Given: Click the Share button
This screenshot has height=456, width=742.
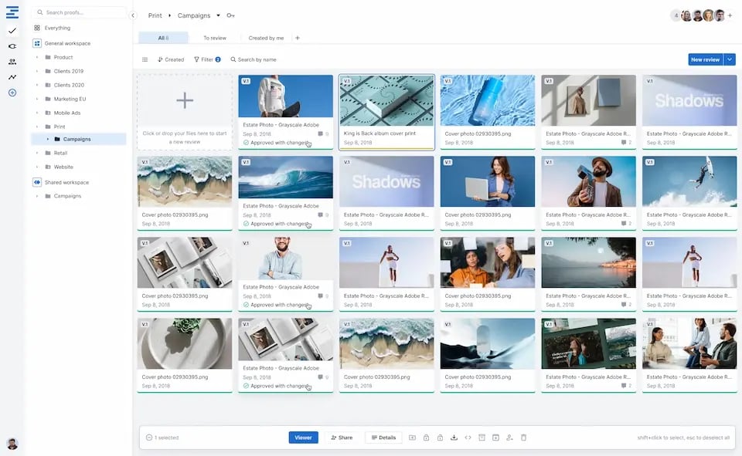Looking at the screenshot, I should pos(342,437).
